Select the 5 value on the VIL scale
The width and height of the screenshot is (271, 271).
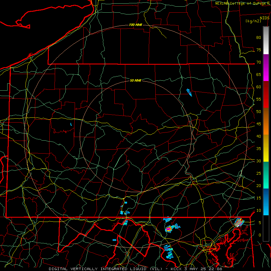[260, 223]
